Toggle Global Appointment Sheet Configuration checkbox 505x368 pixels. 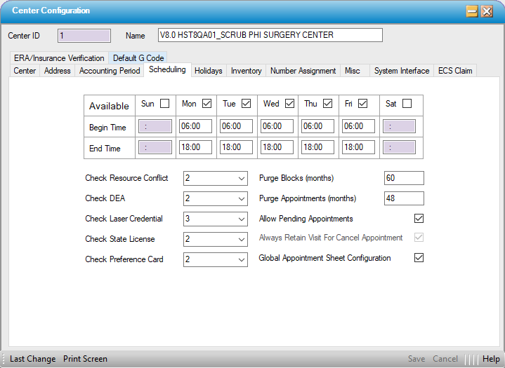(x=419, y=258)
